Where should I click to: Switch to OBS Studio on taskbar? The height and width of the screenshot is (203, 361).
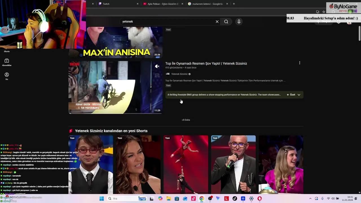[210, 198]
